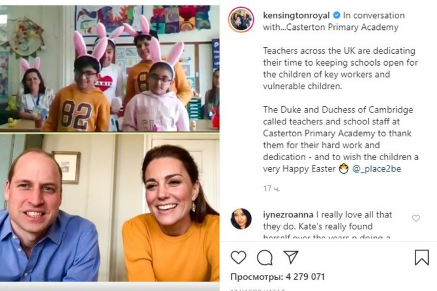Open the views count "Просмотры: 4 279 071"
437x291 pixels.
click(x=277, y=277)
